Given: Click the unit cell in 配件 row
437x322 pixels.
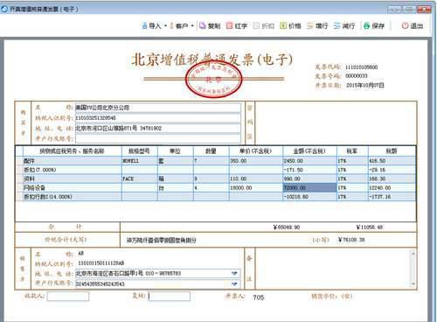Looking at the screenshot, I should tap(176, 161).
